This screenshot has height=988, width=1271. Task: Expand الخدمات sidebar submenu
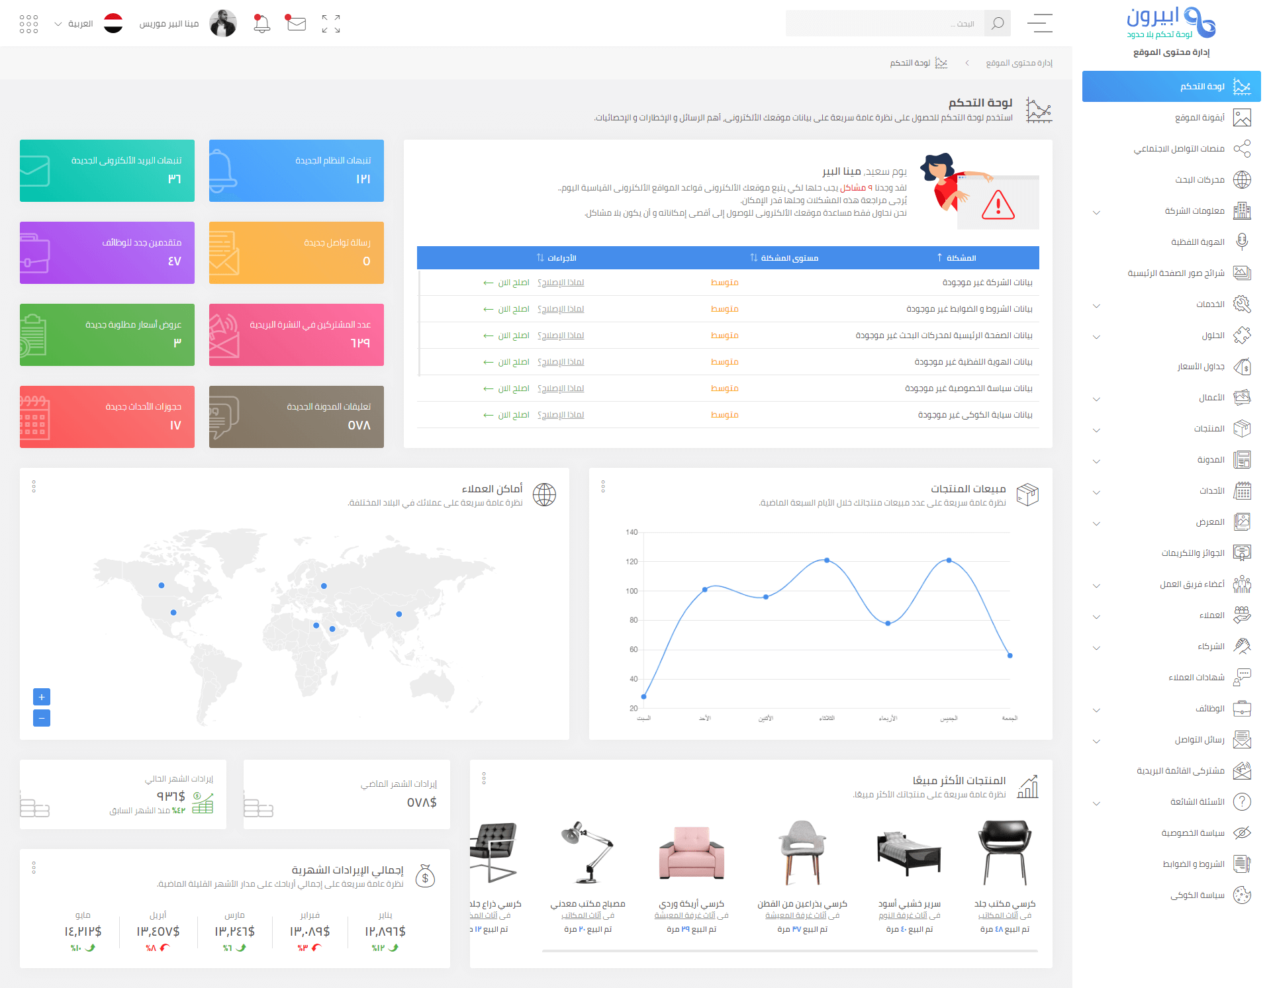tap(1096, 306)
